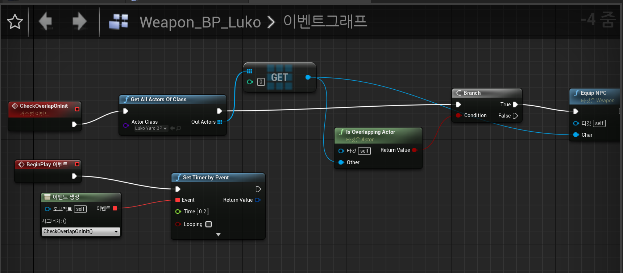Click Branch False output pin
This screenshot has height=273, width=623.
(515, 116)
